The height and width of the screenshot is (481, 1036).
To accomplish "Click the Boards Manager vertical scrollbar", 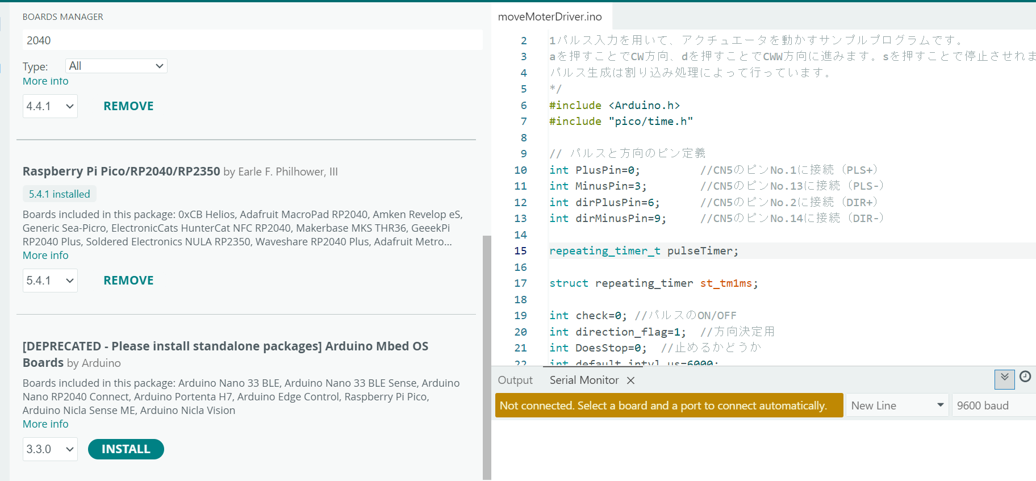I will (x=487, y=357).
